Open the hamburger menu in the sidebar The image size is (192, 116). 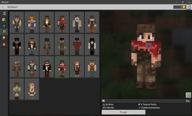click(x=4, y=14)
